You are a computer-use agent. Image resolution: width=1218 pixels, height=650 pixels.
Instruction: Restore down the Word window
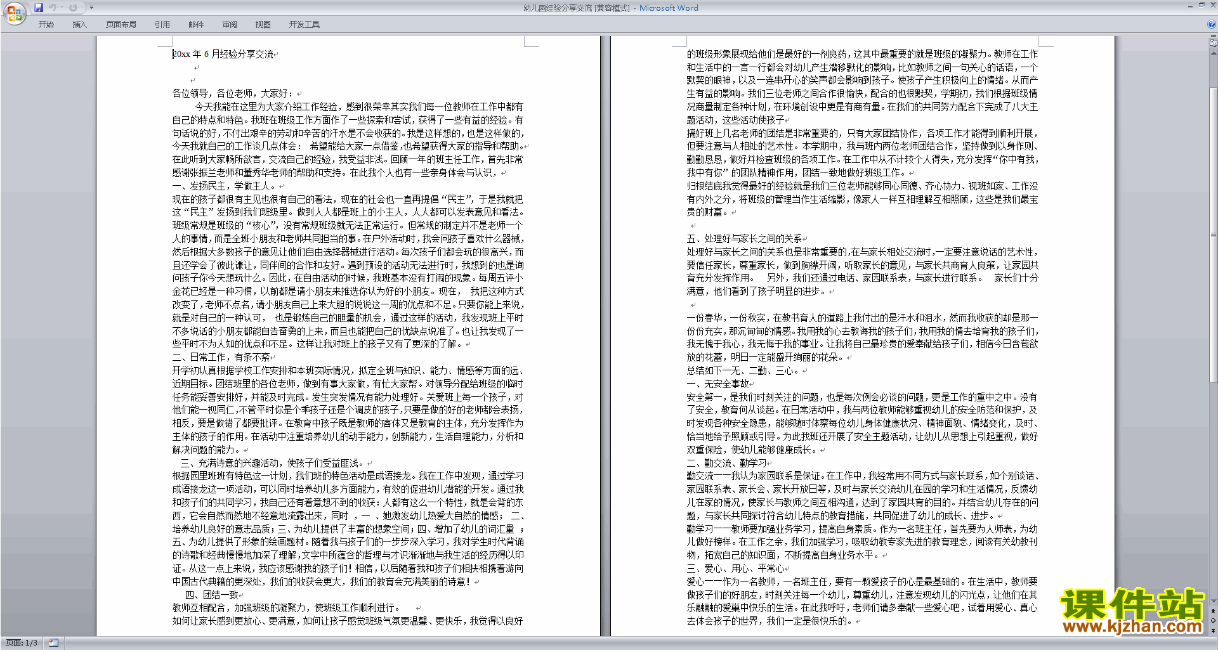click(x=1202, y=5)
